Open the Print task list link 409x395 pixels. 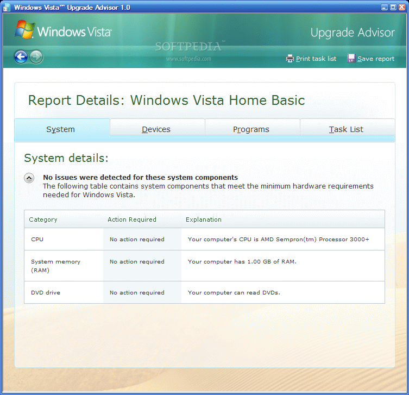316,59
